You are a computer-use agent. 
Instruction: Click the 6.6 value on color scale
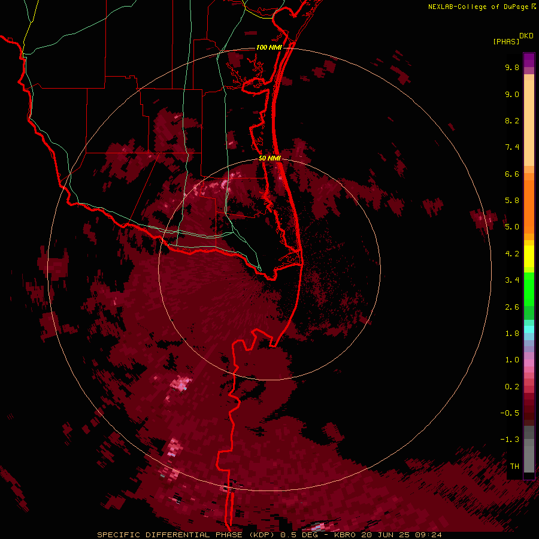(x=512, y=174)
